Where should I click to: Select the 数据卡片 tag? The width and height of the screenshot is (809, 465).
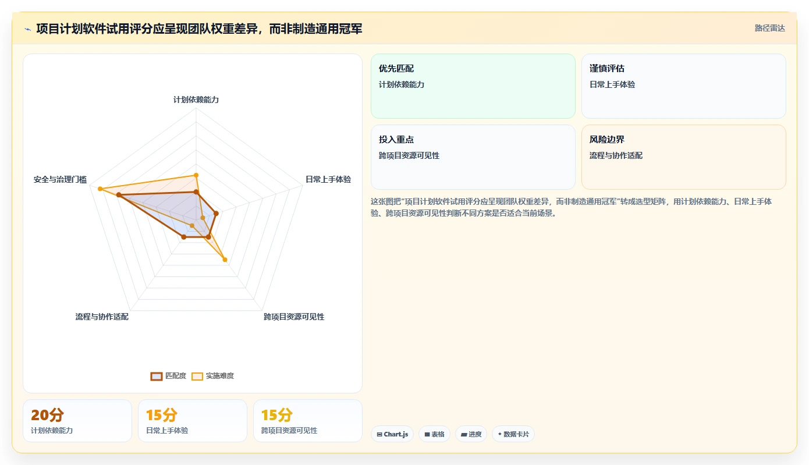pos(513,434)
